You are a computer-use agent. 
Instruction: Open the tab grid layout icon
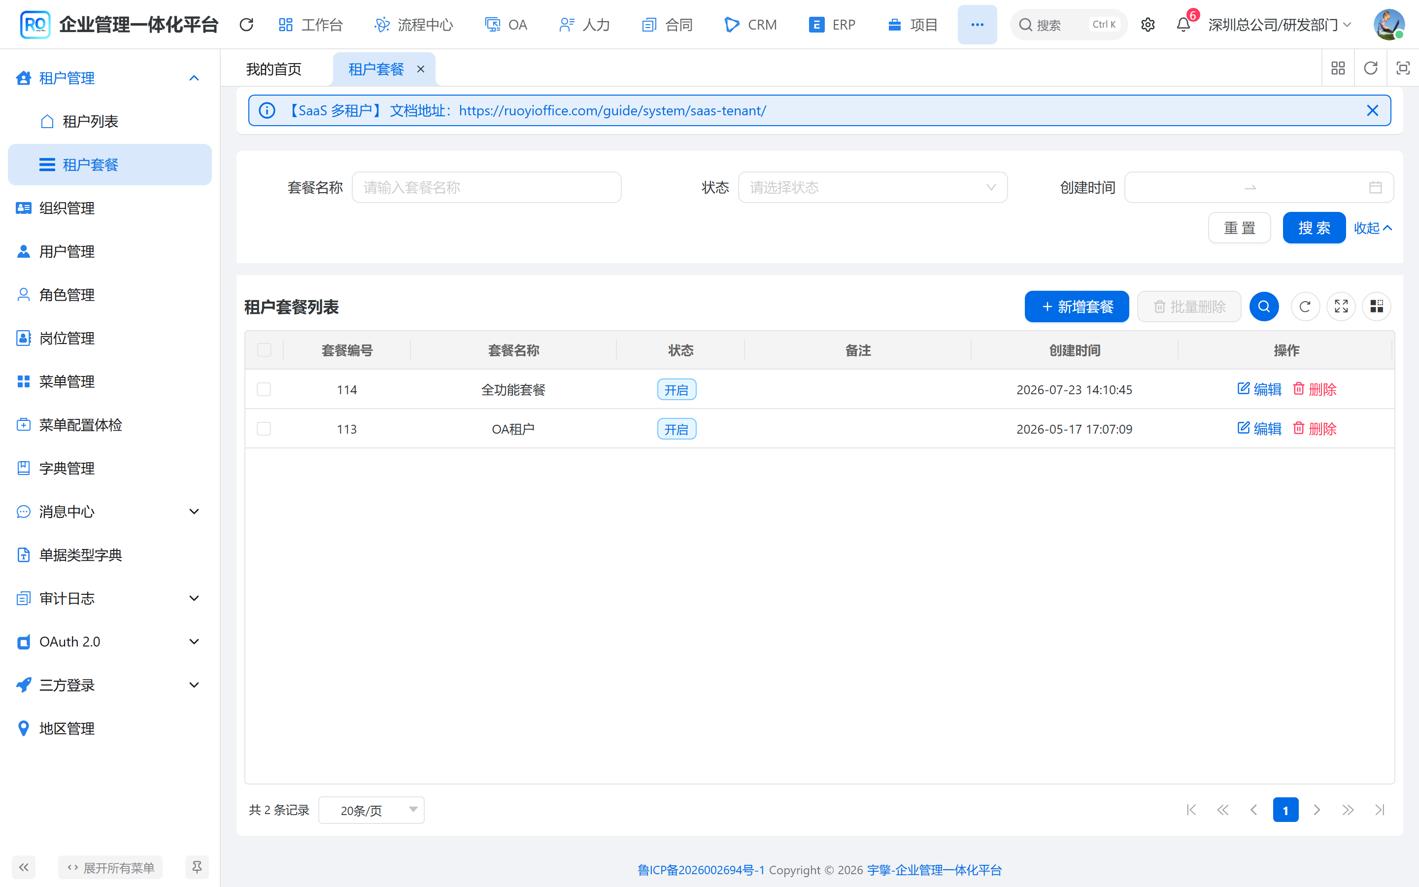(1338, 68)
